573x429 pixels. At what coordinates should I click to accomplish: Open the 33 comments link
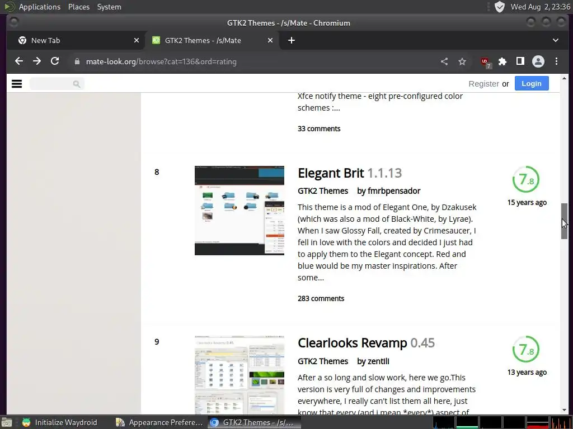coord(318,128)
